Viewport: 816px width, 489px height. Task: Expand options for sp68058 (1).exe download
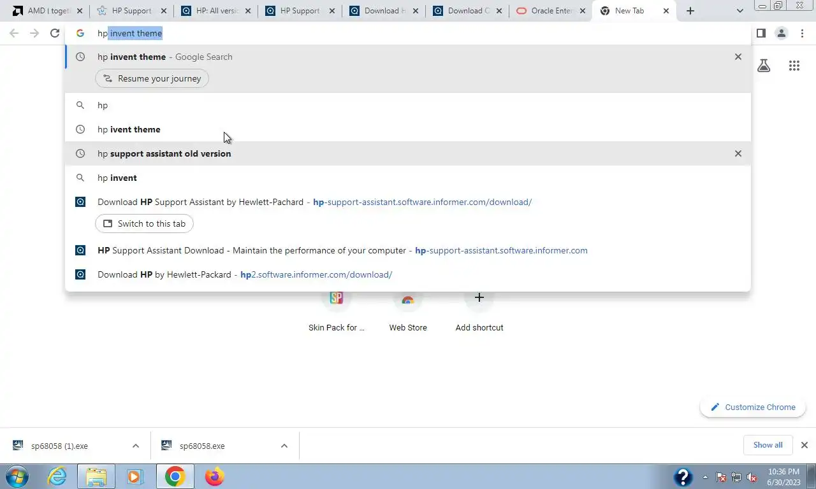coord(136,446)
